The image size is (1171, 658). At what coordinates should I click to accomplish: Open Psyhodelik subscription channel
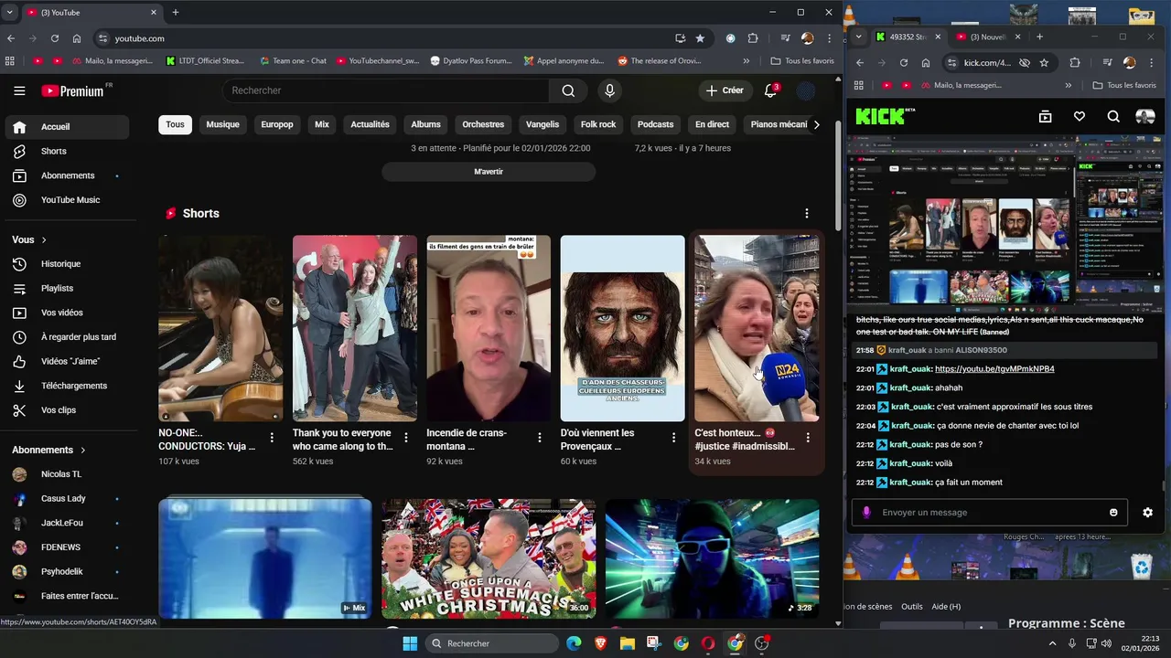click(x=66, y=571)
